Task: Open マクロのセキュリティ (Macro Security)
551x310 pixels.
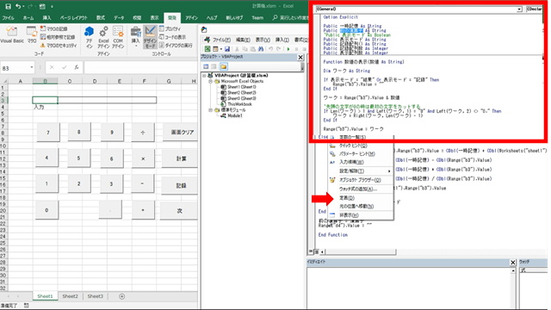Action: pyautogui.click(x=59, y=46)
